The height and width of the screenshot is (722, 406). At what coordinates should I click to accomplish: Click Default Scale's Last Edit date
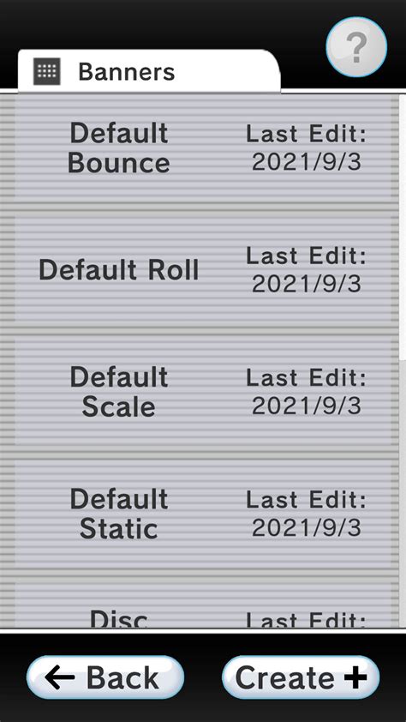pyautogui.click(x=307, y=406)
